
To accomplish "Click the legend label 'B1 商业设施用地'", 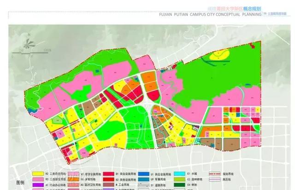I will click(126, 174).
